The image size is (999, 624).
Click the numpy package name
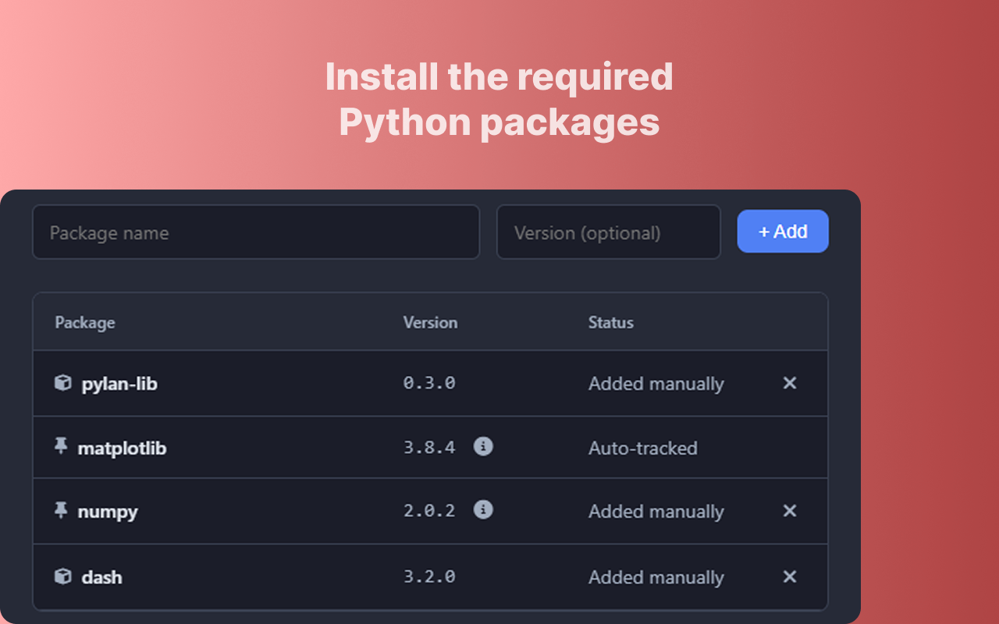click(108, 511)
